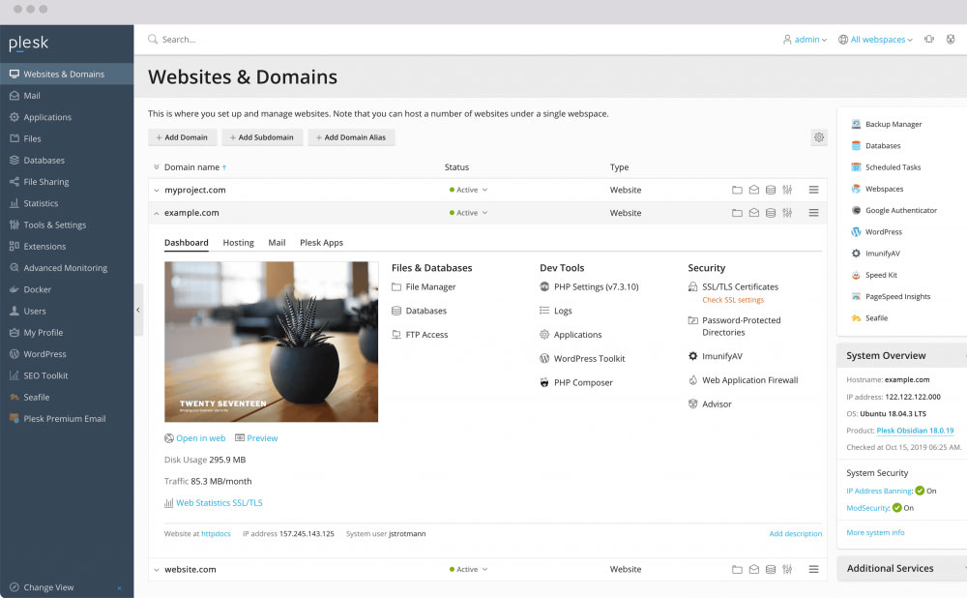
Task: Click the Add description link
Action: click(x=795, y=534)
